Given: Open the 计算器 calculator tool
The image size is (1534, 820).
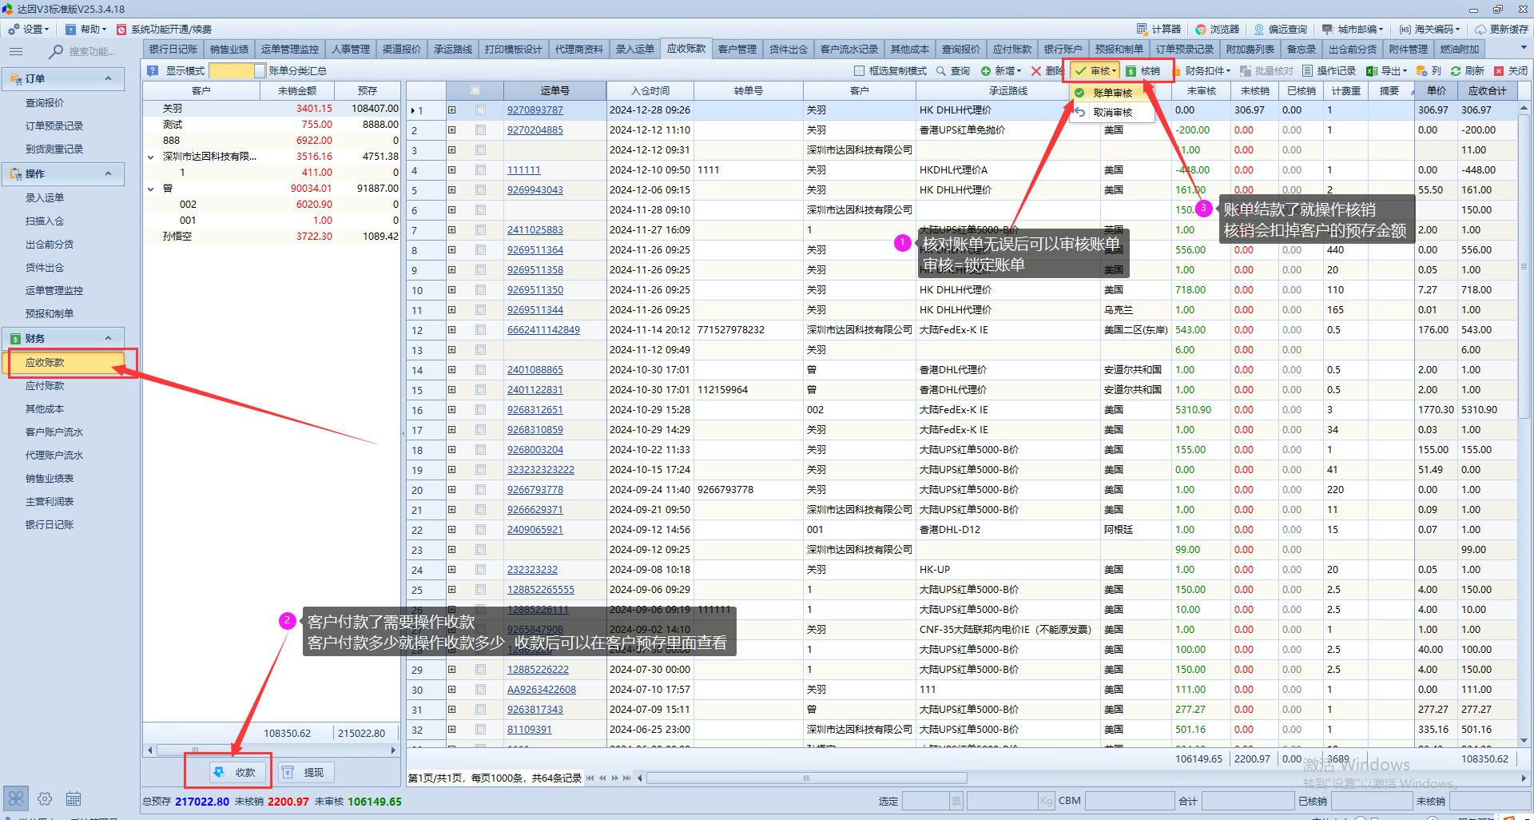Looking at the screenshot, I should click(1158, 30).
